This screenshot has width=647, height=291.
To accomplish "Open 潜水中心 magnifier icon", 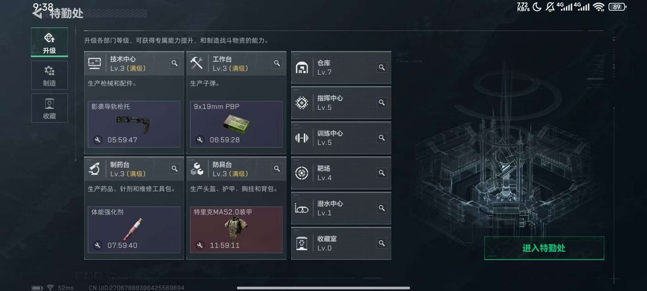I will pyautogui.click(x=382, y=208).
